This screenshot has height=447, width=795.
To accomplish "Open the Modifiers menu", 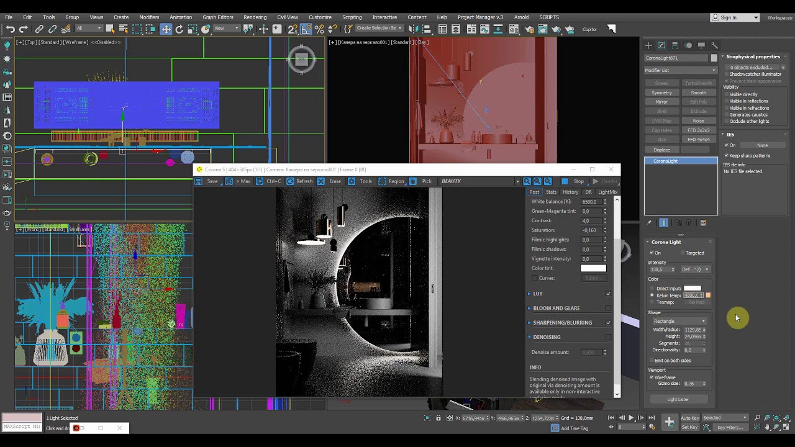I will point(149,17).
